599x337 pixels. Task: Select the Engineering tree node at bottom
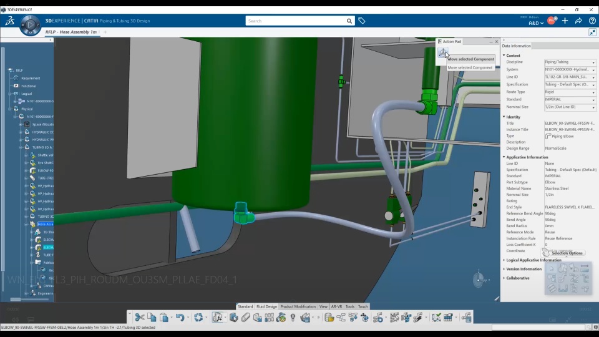click(x=46, y=293)
